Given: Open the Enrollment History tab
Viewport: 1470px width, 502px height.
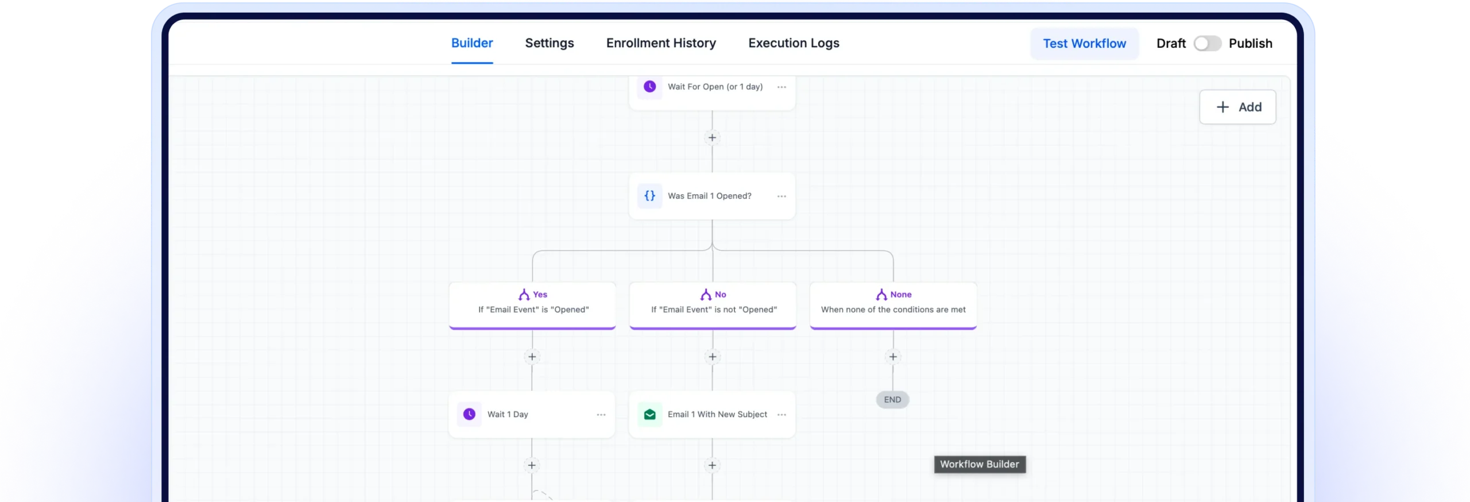Looking at the screenshot, I should tap(661, 43).
